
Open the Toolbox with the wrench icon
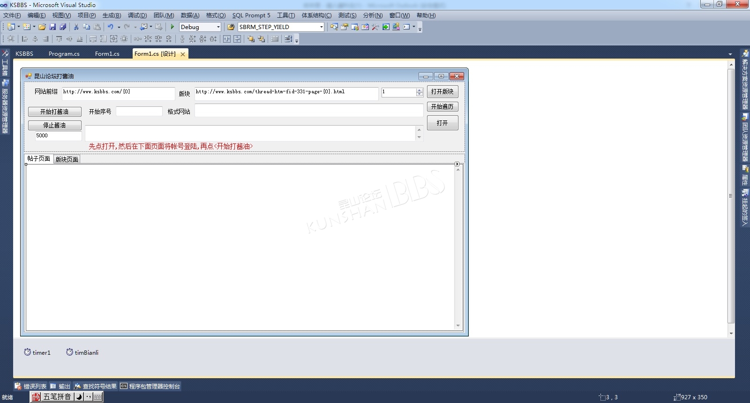[x=375, y=27]
